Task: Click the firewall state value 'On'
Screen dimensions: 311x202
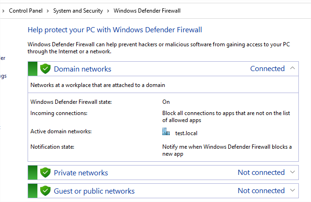Action: 166,102
